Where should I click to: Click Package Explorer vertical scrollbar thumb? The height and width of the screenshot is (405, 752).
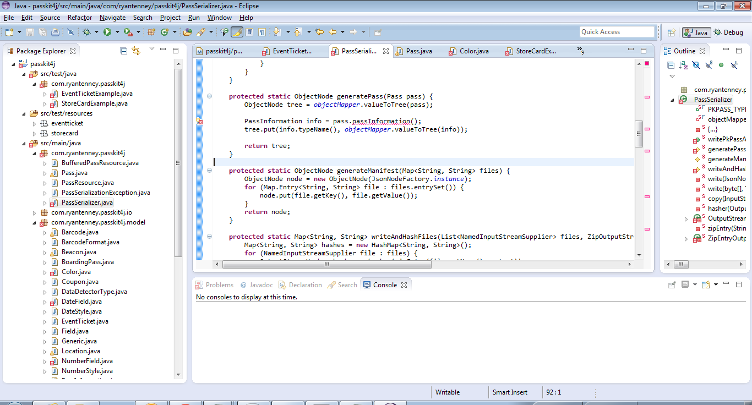click(x=178, y=162)
